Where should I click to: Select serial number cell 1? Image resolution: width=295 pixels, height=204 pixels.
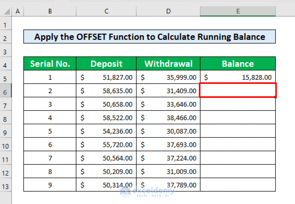[50, 77]
